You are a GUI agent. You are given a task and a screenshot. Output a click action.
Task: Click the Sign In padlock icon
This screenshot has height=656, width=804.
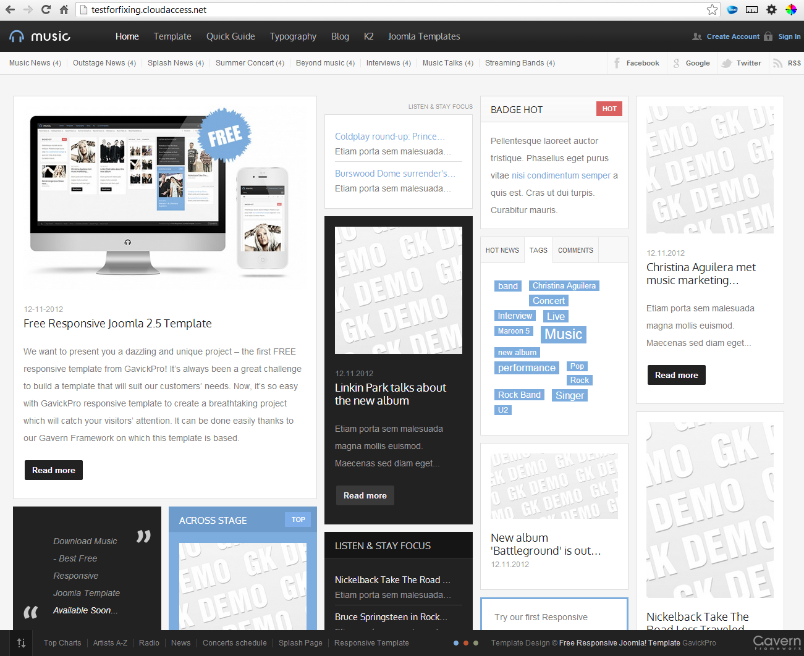768,36
